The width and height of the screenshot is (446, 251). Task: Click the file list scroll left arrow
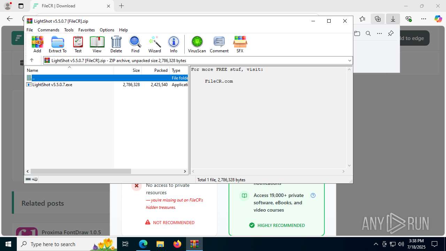coord(28,171)
